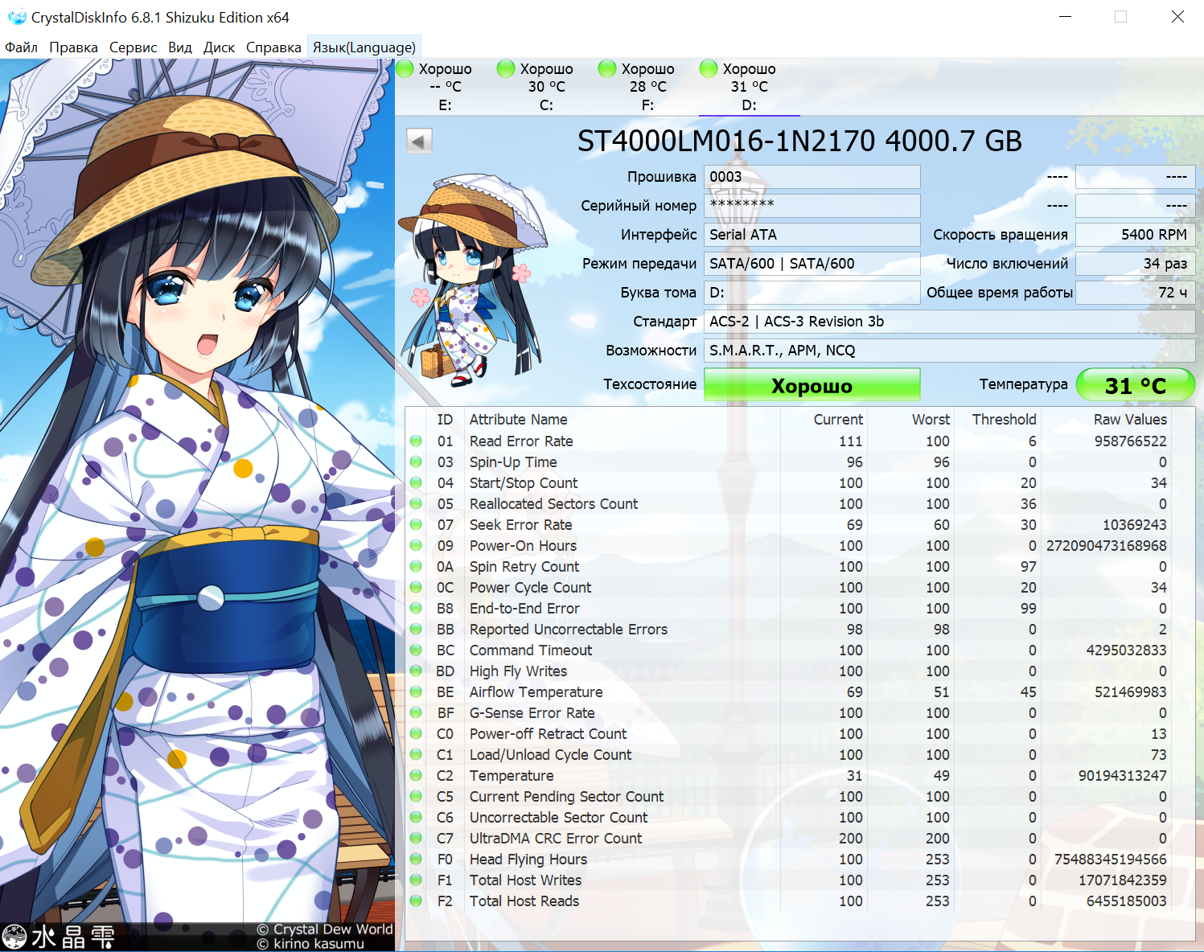Select the green status orb for drive C:
1204x952 pixels.
[x=506, y=69]
